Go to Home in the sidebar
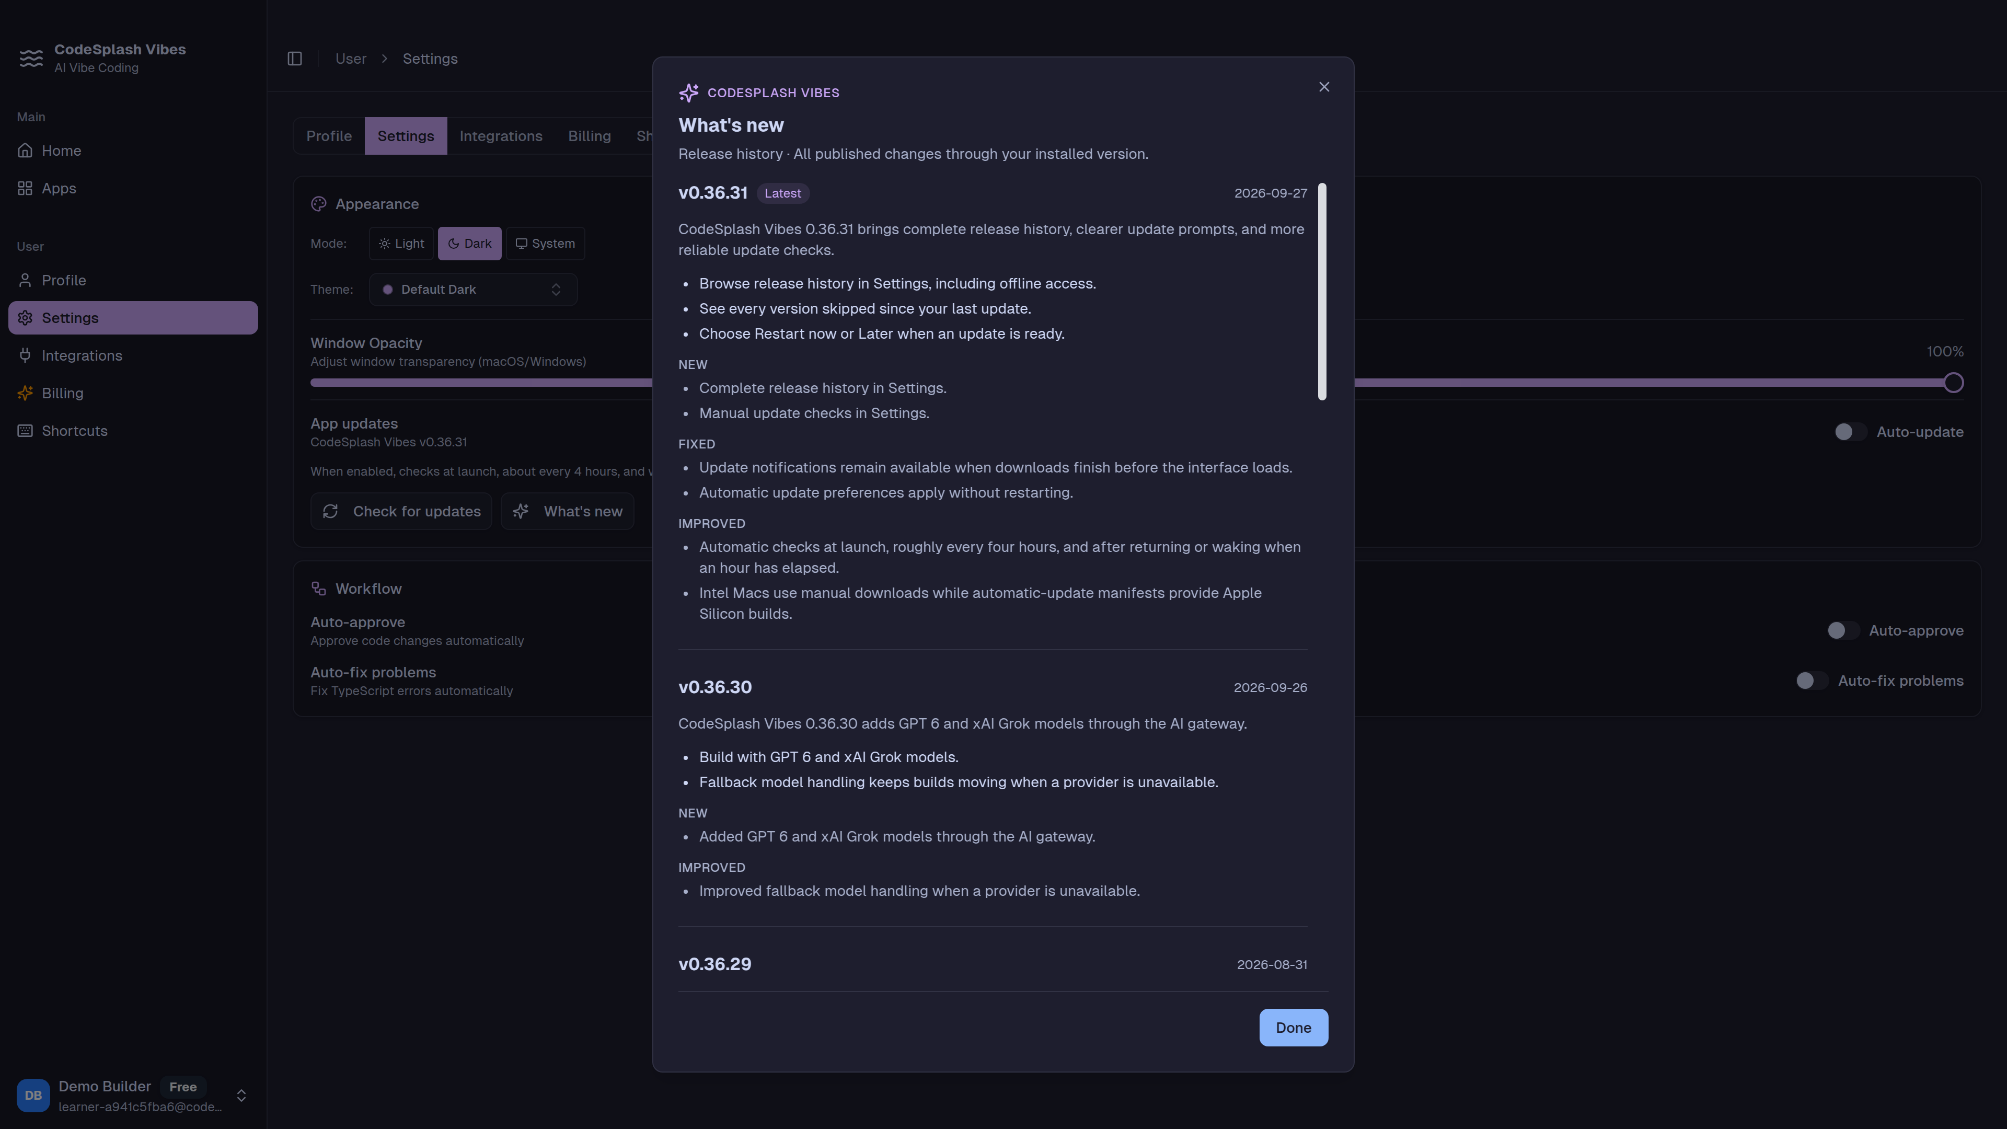Viewport: 2007px width, 1129px height. [x=133, y=151]
